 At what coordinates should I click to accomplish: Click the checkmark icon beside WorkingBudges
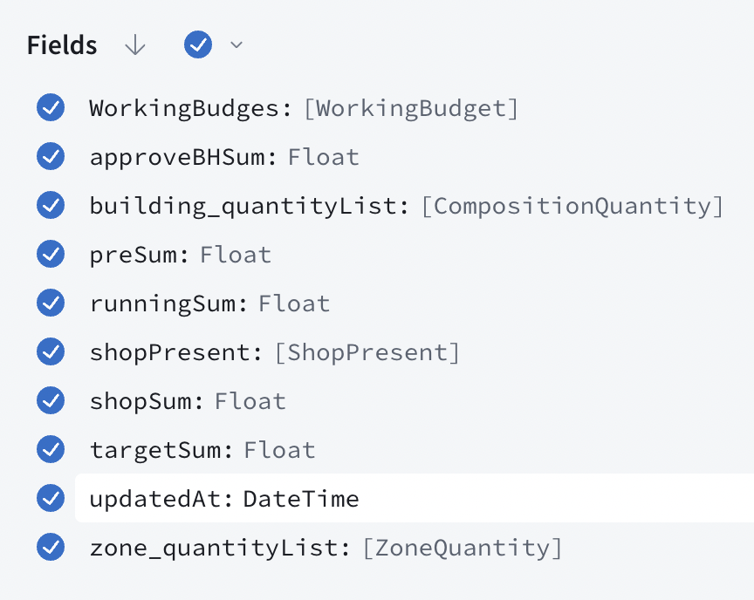(51, 108)
